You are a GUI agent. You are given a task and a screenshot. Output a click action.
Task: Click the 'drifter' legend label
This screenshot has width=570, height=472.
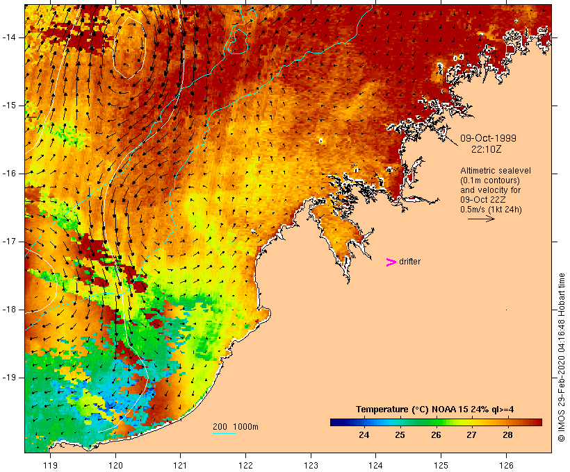click(x=409, y=262)
